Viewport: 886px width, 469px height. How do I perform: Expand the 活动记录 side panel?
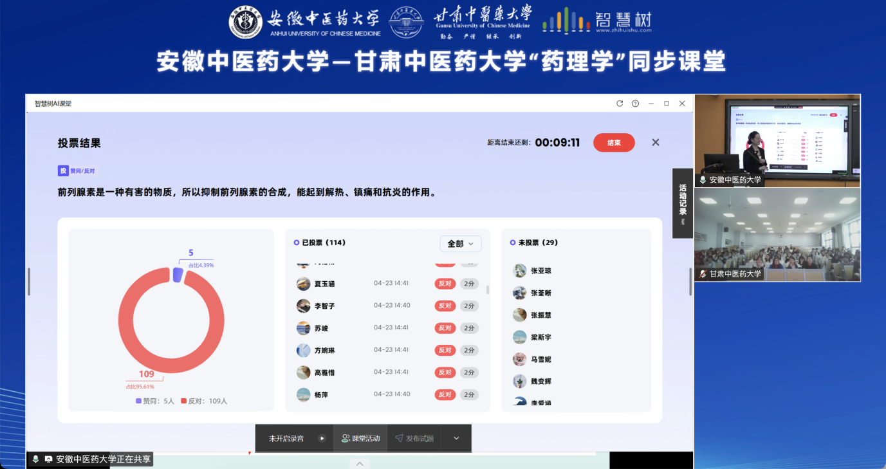(683, 203)
